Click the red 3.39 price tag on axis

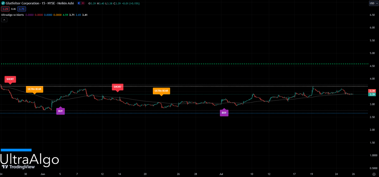click(372, 91)
